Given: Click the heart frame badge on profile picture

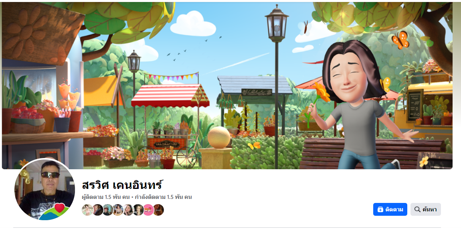Looking at the screenshot, I should [x=59, y=208].
